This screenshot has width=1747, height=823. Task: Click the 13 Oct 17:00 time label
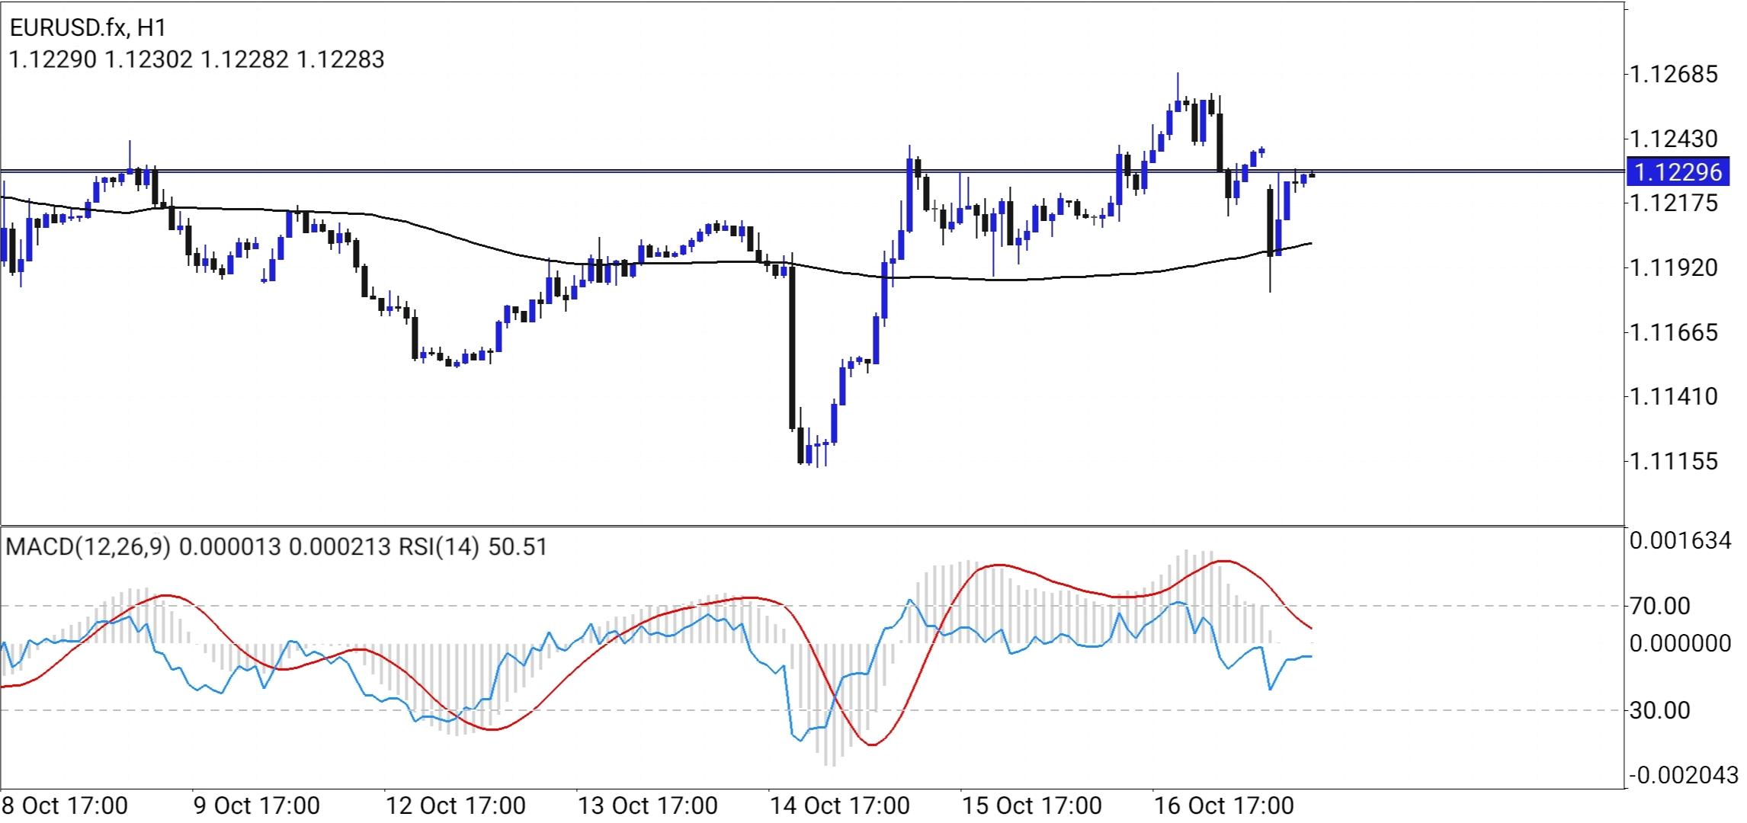pyautogui.click(x=648, y=806)
